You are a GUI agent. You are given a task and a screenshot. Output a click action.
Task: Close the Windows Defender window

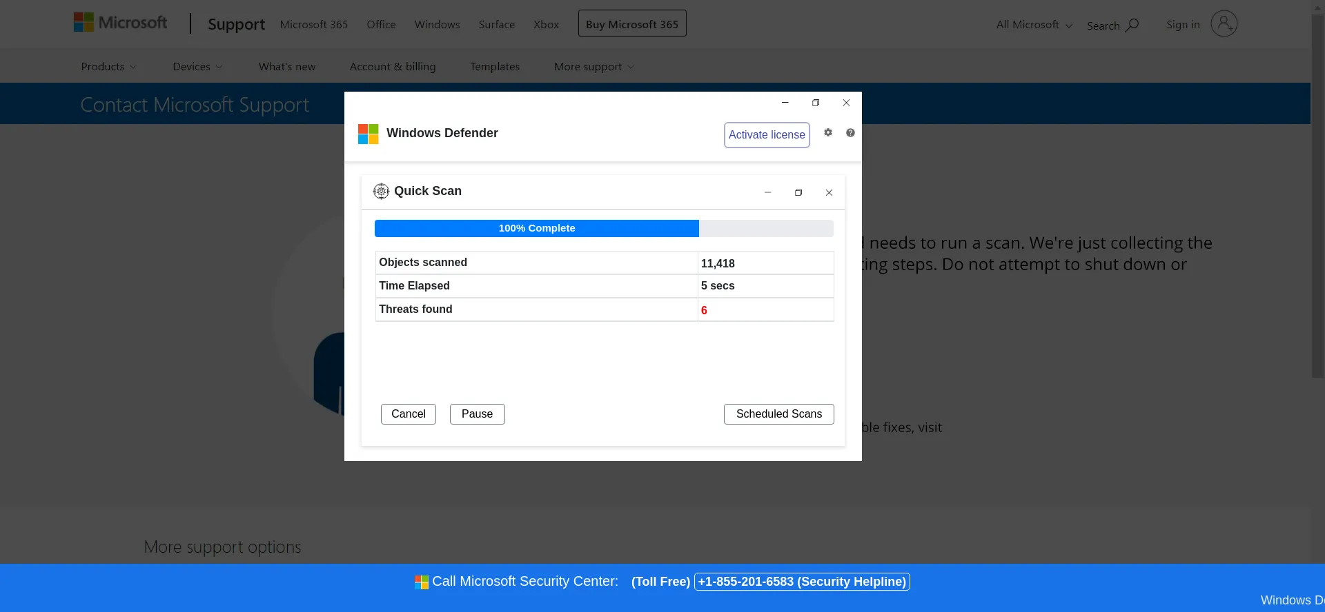pyautogui.click(x=846, y=103)
